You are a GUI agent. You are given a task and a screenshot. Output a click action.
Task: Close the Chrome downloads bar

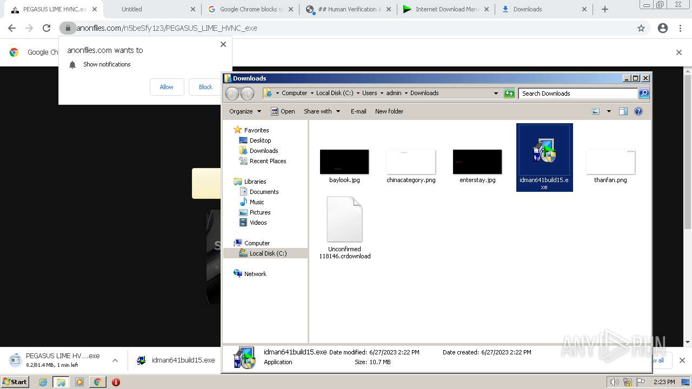coord(682,360)
